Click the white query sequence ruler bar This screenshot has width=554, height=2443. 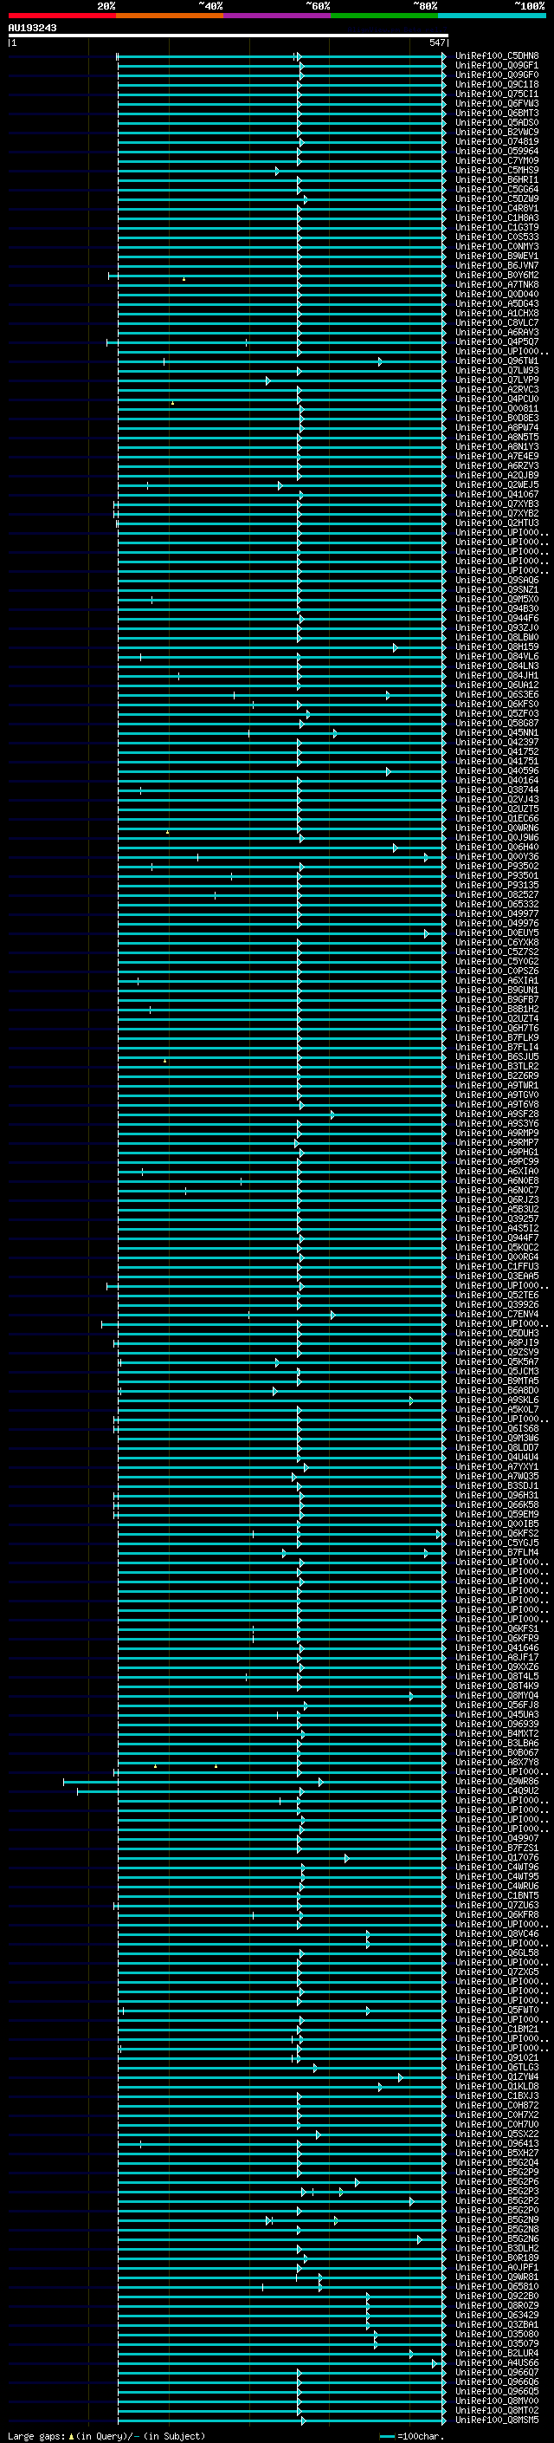[229, 35]
